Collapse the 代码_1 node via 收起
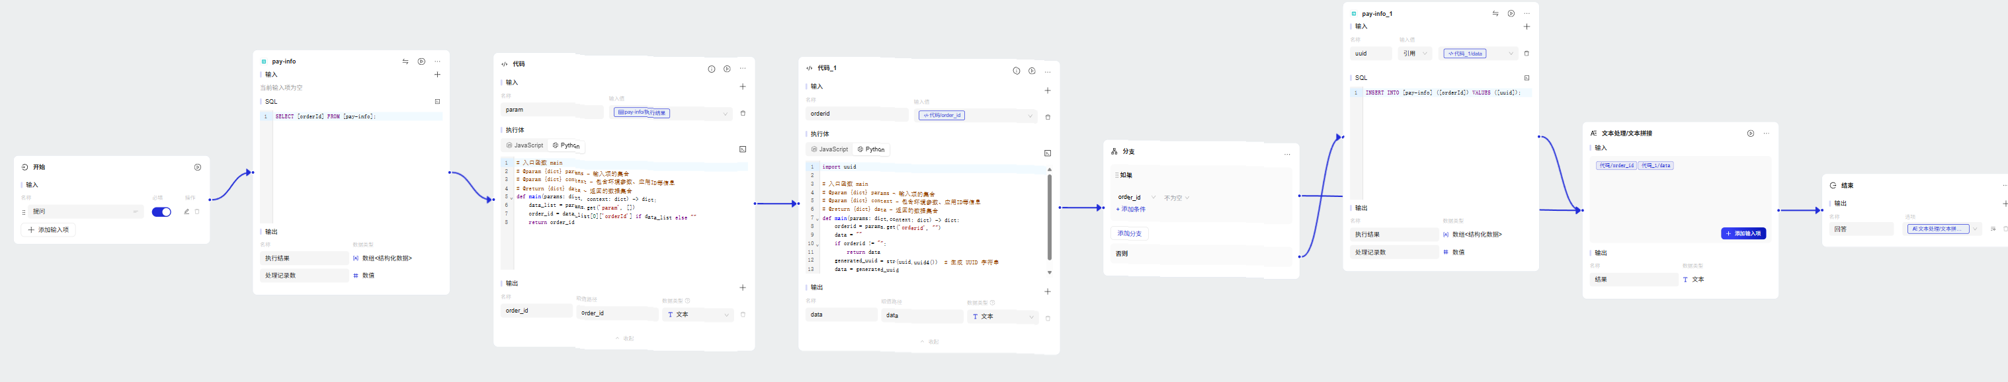Viewport: 2008px width, 382px height. 929,342
